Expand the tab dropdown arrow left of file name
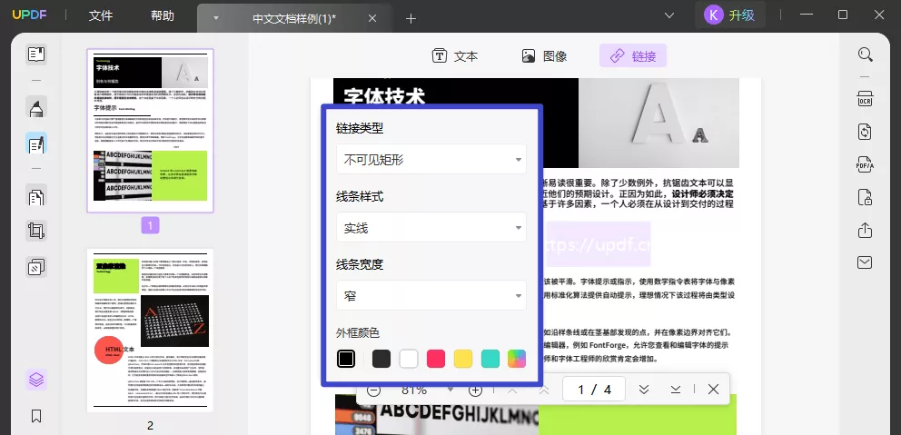The image size is (901, 435). pyautogui.click(x=216, y=18)
